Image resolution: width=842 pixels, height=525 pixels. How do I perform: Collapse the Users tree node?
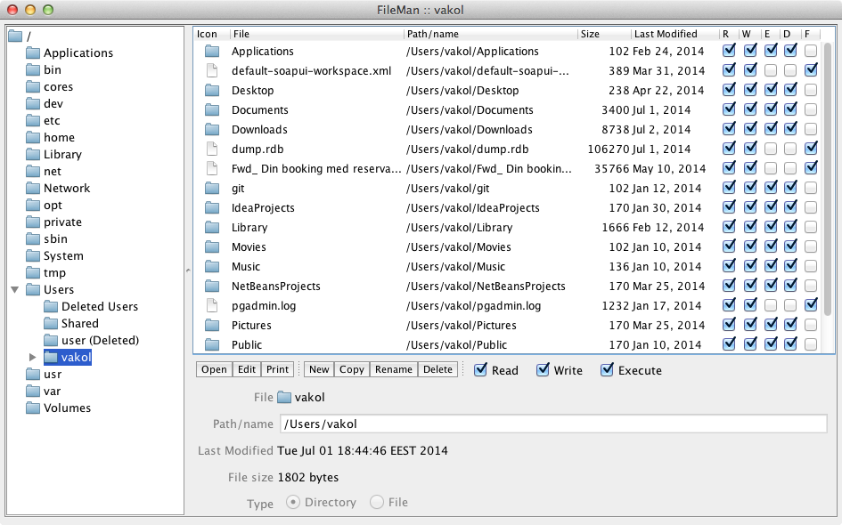point(15,289)
